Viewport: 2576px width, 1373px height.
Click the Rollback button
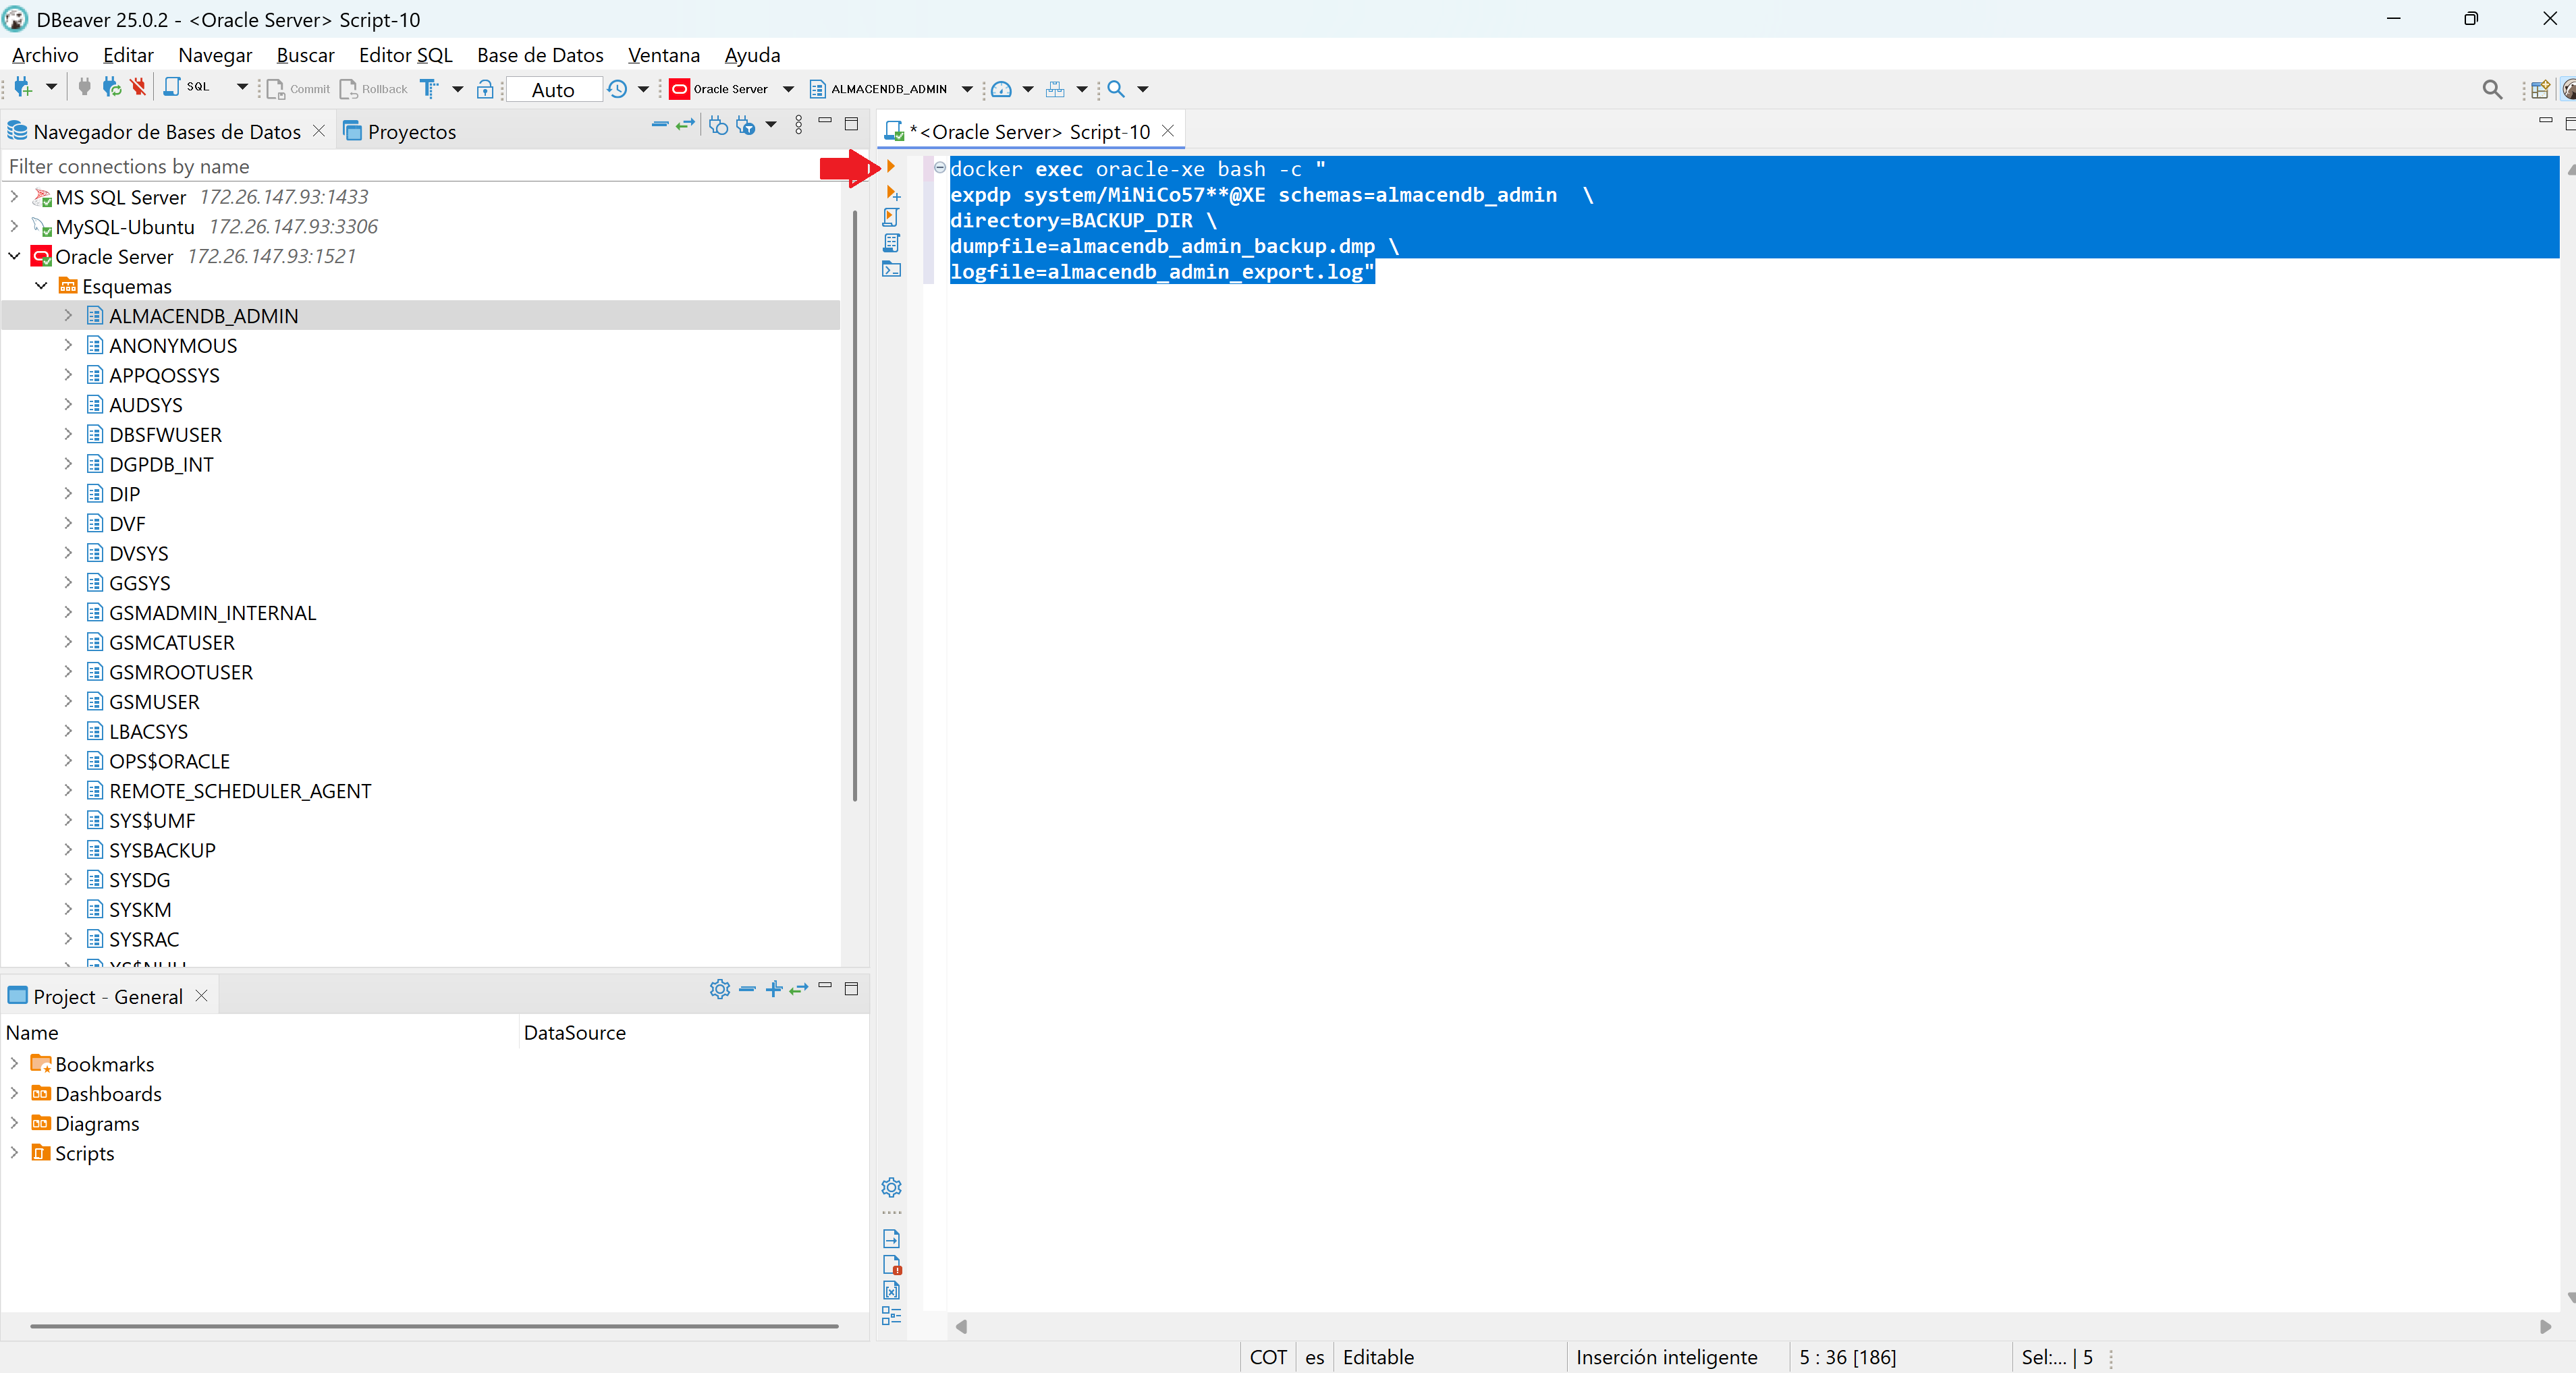[x=374, y=89]
